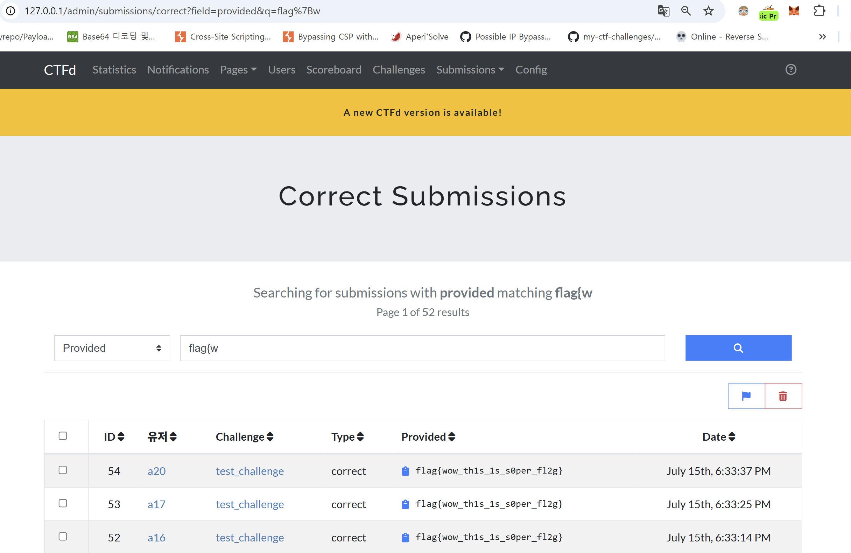This screenshot has height=553, width=851.
Task: Open the Config page
Action: (x=531, y=70)
